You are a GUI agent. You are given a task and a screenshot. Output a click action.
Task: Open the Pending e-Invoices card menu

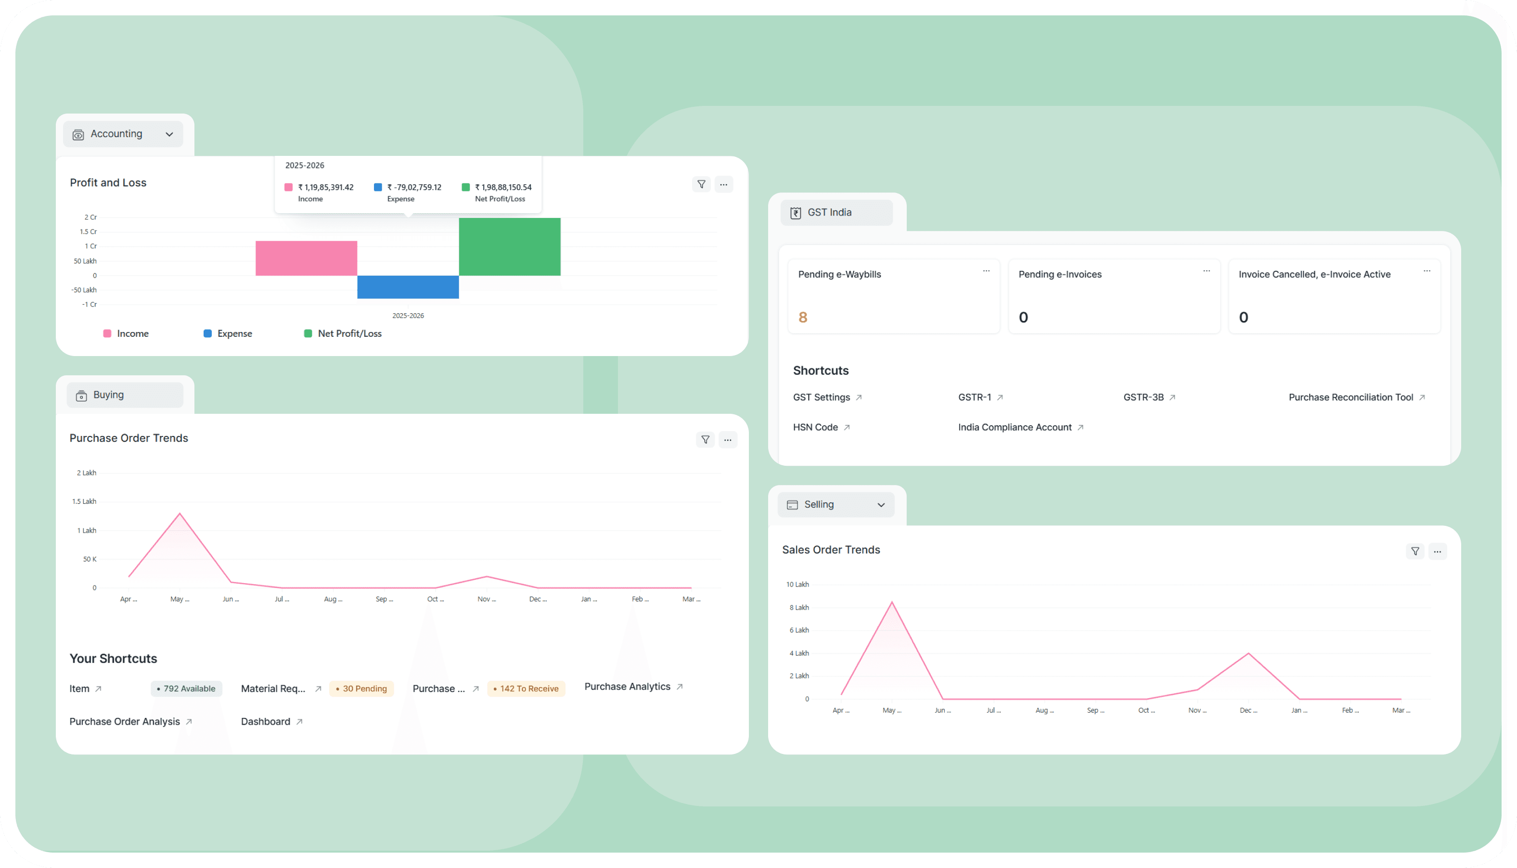click(x=1206, y=271)
